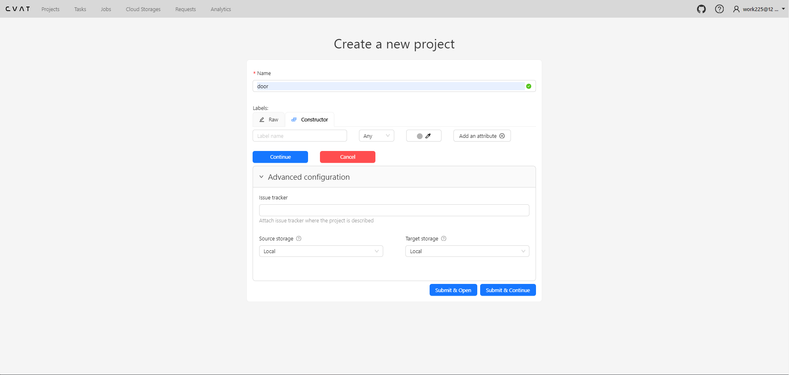Go to Jobs page
789x375 pixels.
(x=106, y=9)
